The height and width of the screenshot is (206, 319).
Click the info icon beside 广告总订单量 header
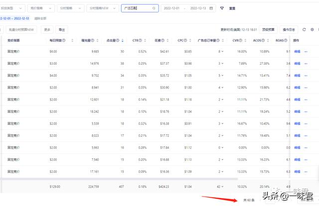(218, 40)
